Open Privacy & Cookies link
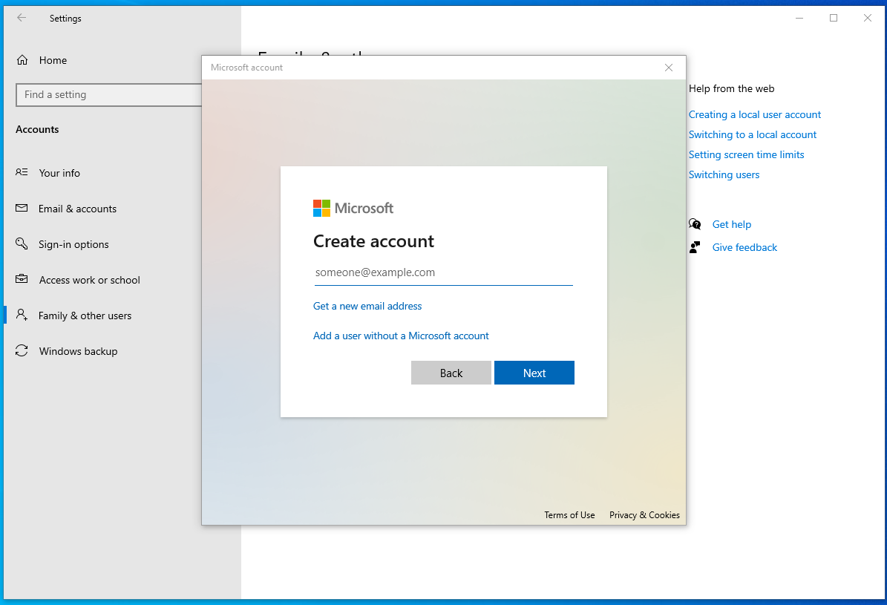This screenshot has width=887, height=605. [x=644, y=515]
